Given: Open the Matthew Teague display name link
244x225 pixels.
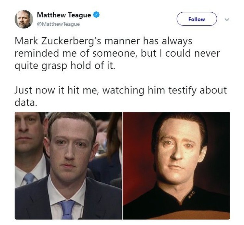Looking at the screenshot, I should (64, 15).
